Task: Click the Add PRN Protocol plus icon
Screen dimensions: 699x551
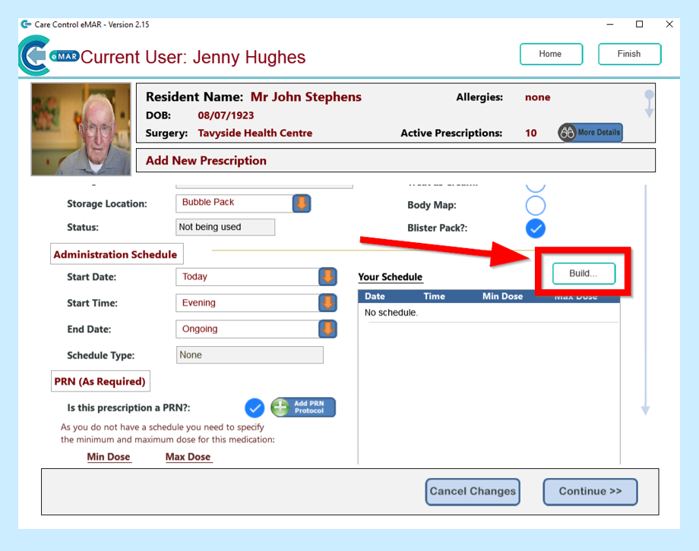Action: 282,408
